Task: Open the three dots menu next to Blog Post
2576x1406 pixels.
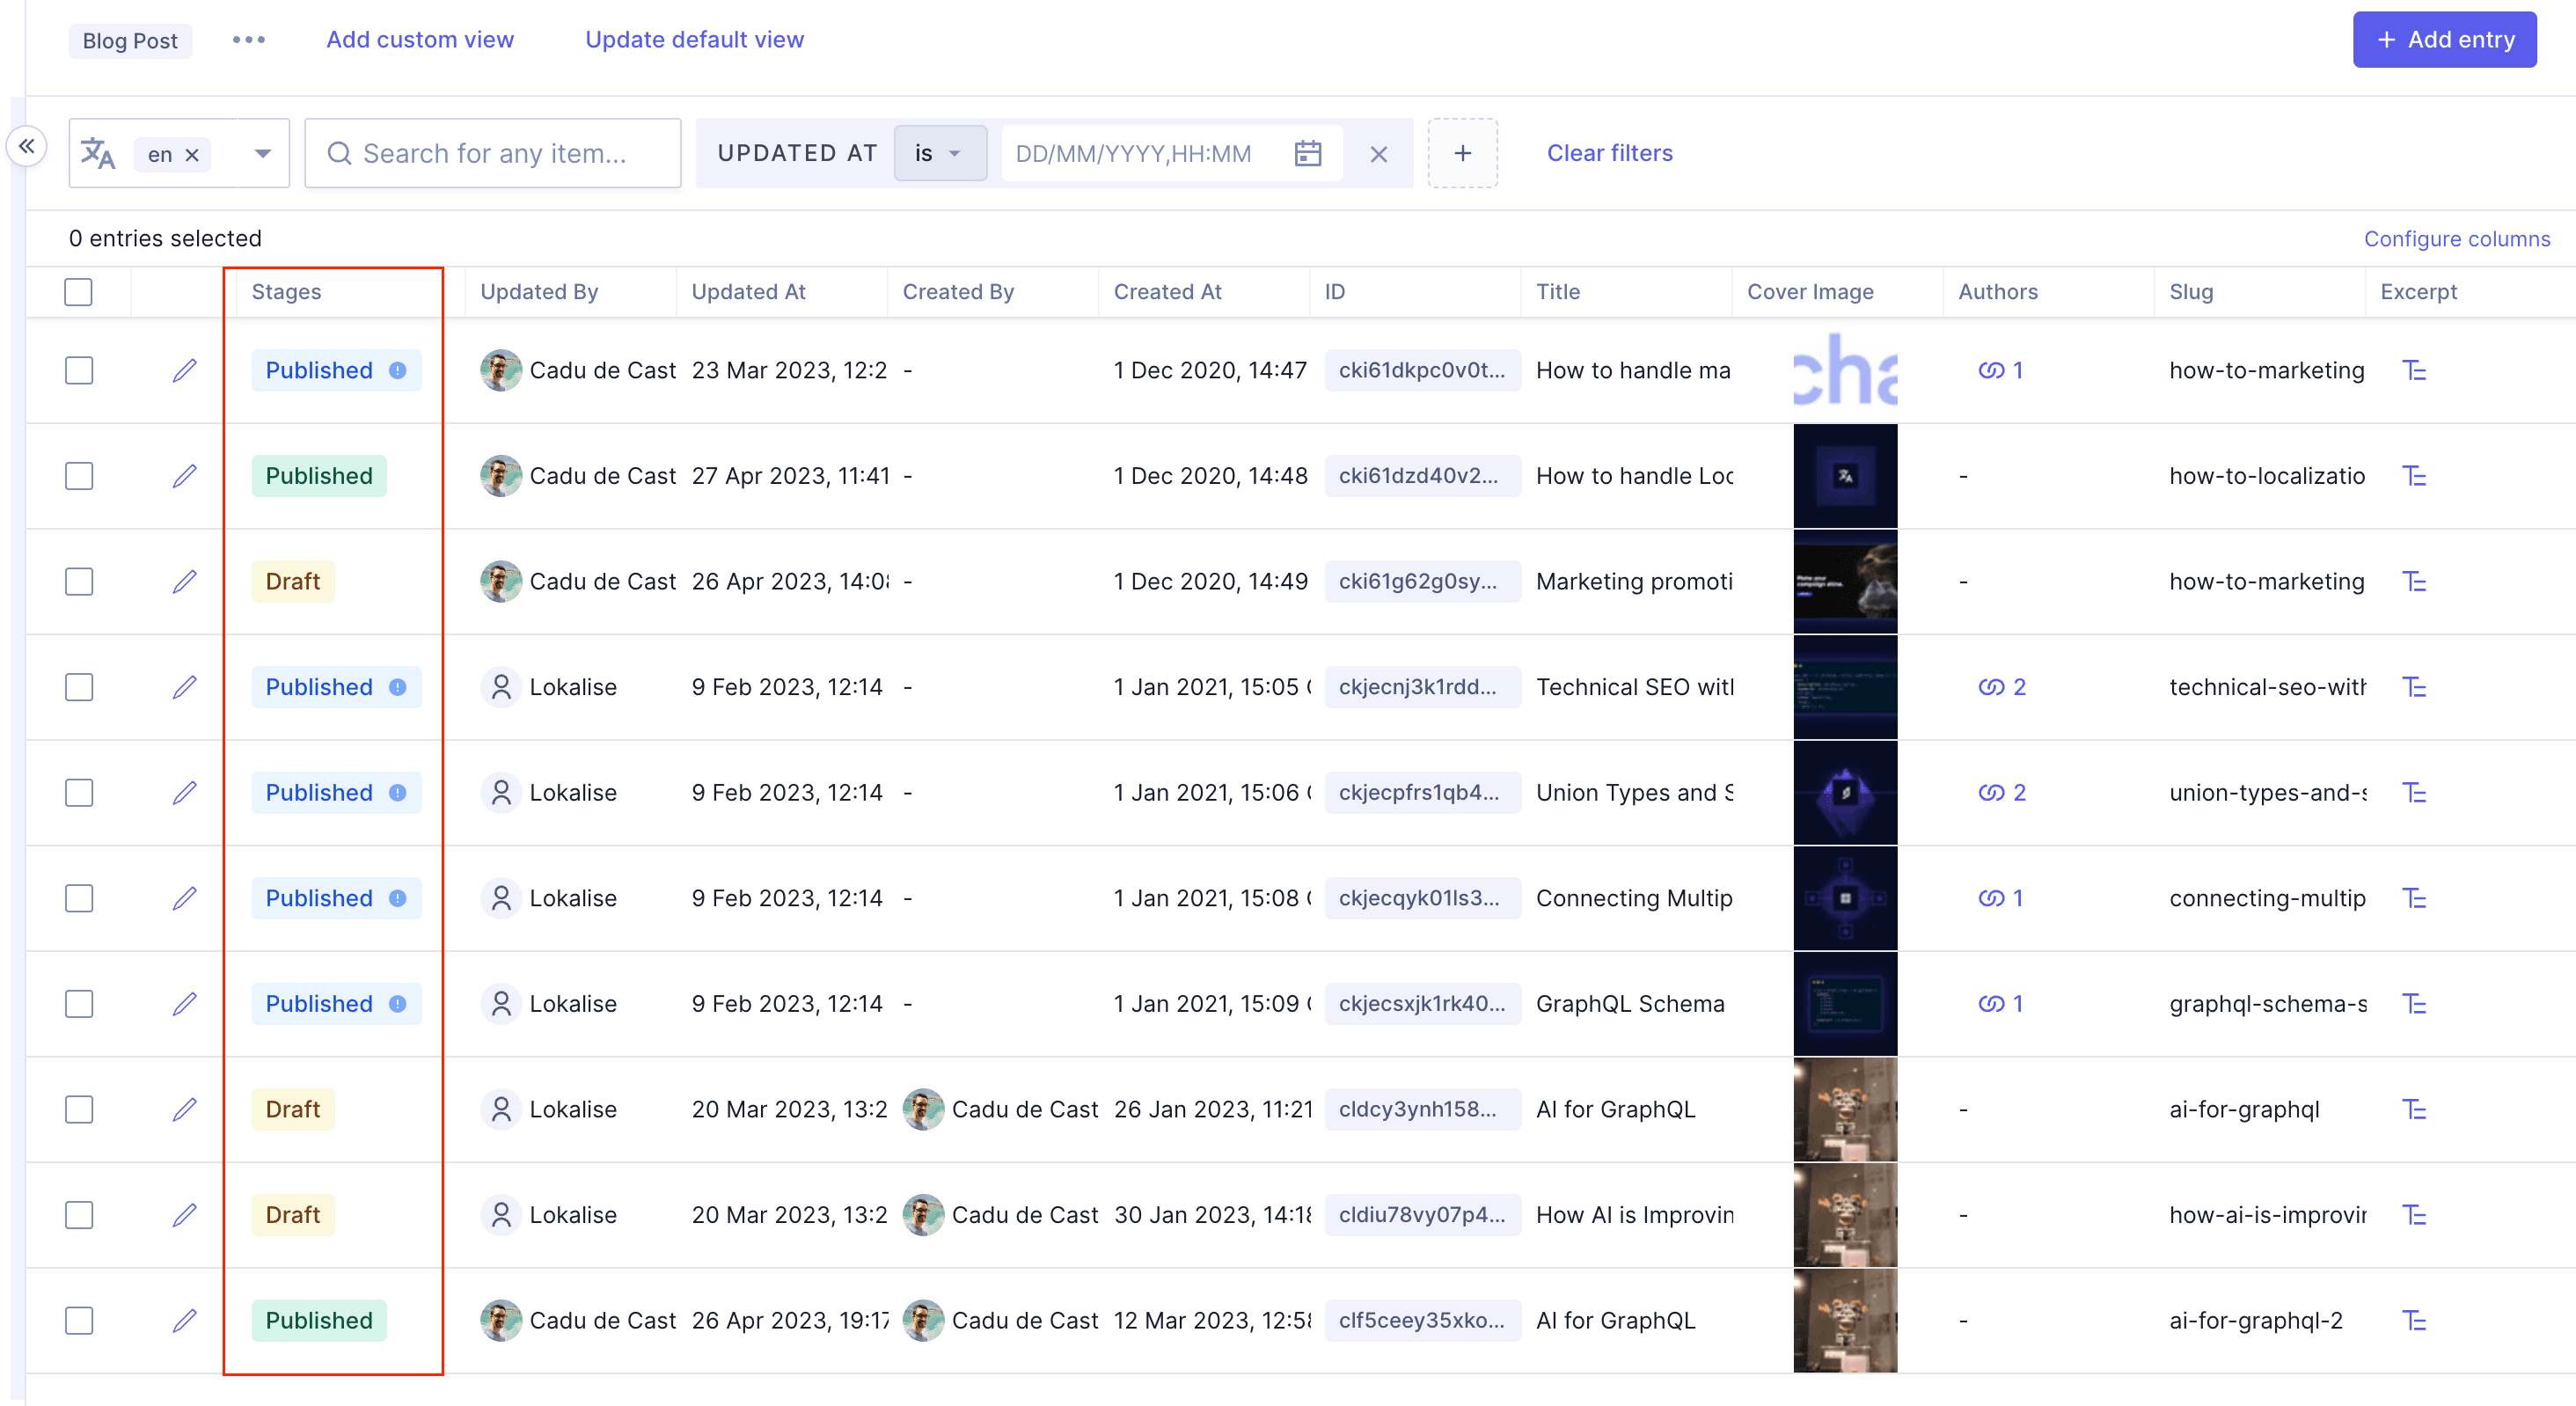Action: coord(248,40)
